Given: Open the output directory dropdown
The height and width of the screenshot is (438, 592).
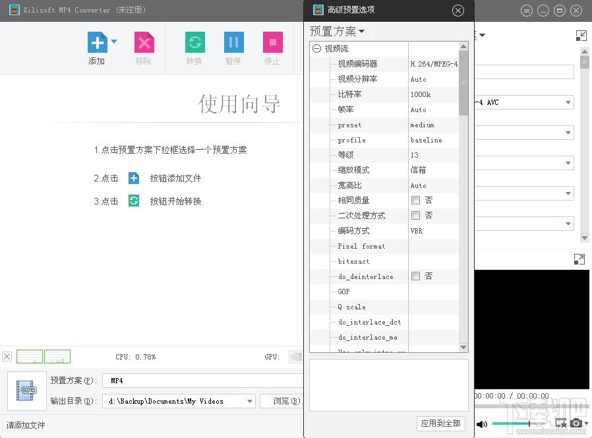Looking at the screenshot, I should pos(250,401).
